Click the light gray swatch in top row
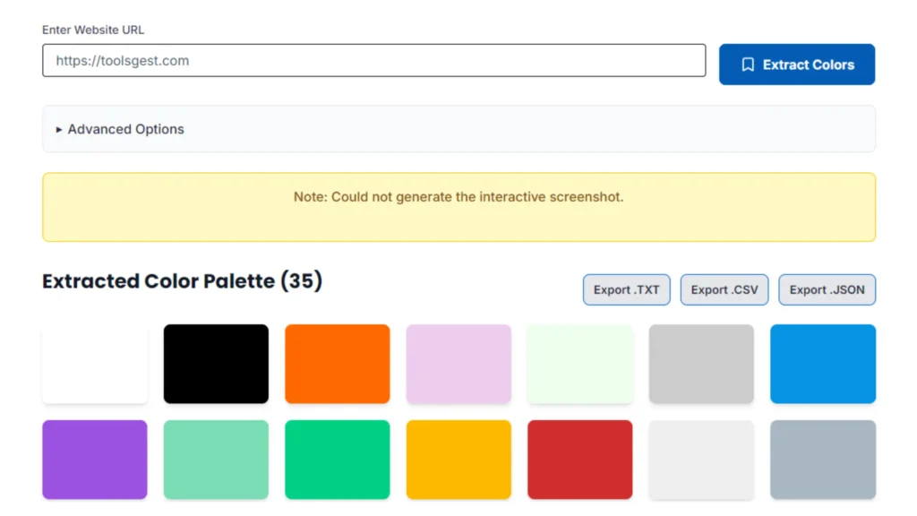Viewport: 917px width, 516px height. [x=701, y=364]
